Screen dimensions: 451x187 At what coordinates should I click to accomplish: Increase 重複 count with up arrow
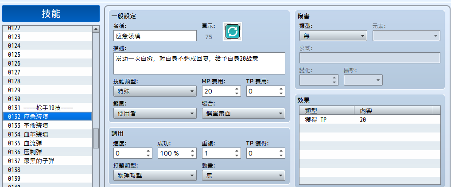pyautogui.click(x=237, y=151)
